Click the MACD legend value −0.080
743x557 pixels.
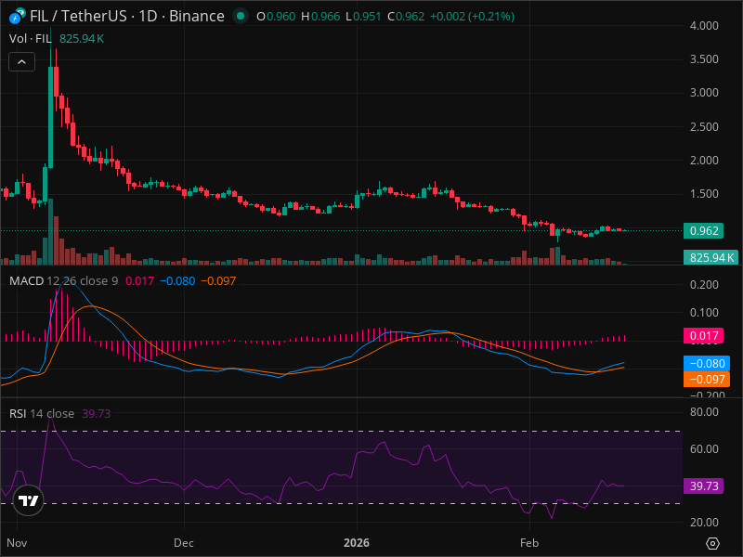[x=177, y=281]
